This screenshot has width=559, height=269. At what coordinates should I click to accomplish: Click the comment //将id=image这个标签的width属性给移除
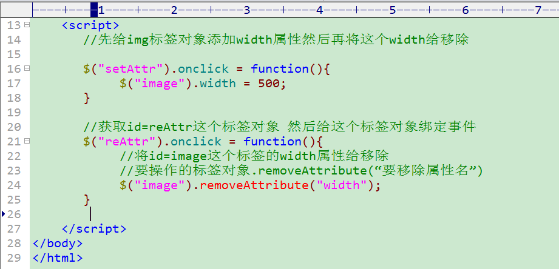pos(254,156)
